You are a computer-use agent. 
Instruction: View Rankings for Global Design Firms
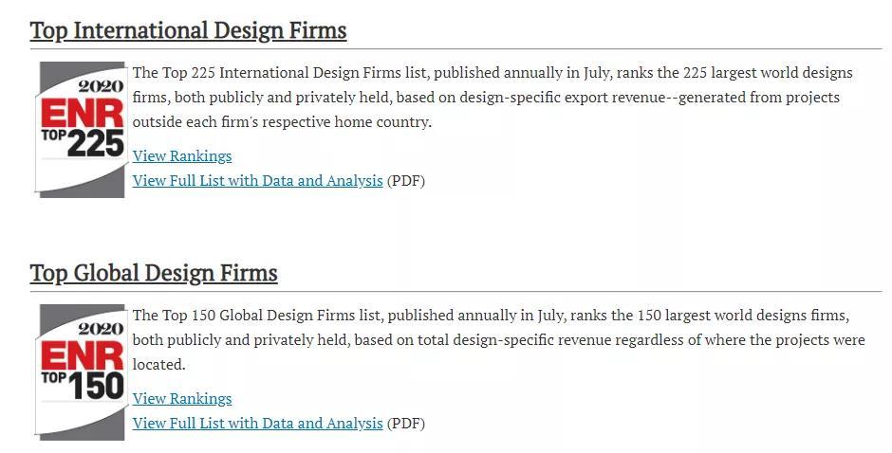(182, 398)
